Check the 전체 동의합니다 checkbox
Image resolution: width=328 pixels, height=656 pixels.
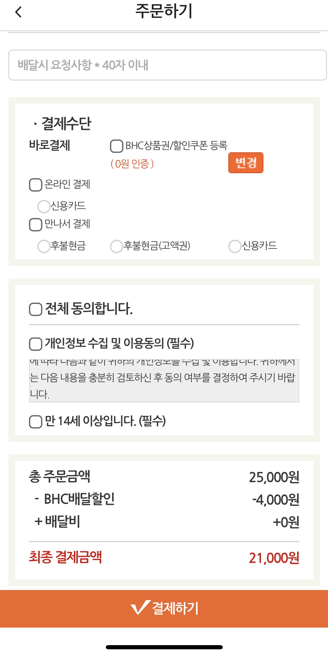36,309
